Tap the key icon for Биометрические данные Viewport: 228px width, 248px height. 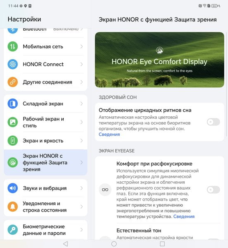pos(13,230)
